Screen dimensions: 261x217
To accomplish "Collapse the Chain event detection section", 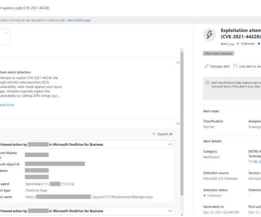I will 178,62.
